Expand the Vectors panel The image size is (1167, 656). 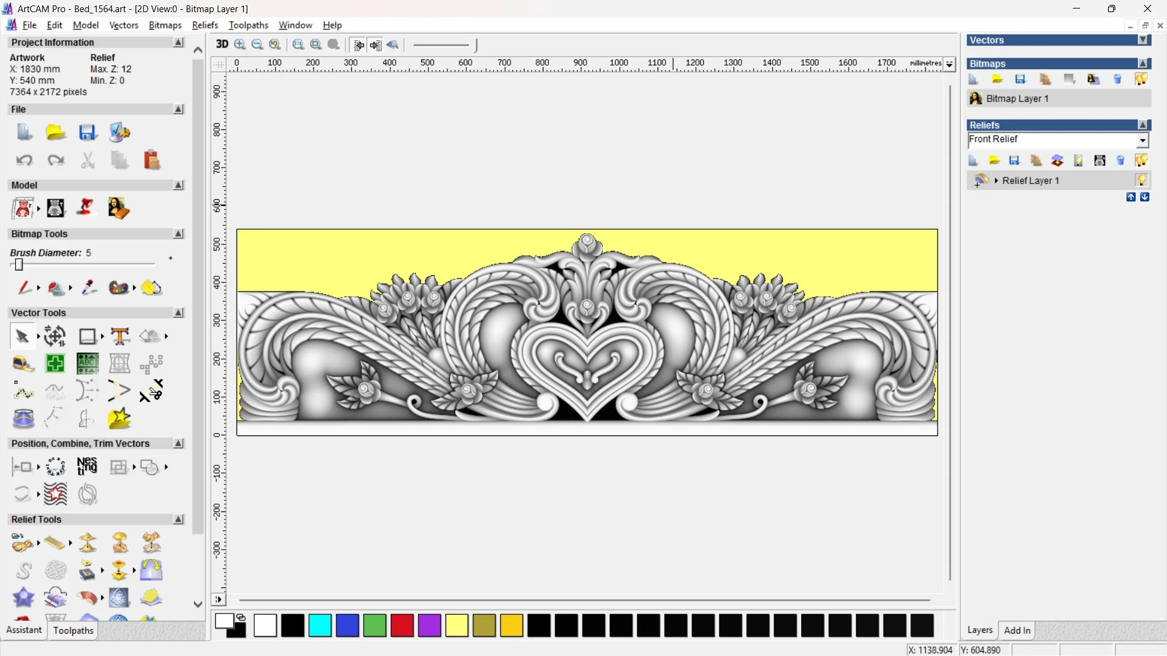pyautogui.click(x=1143, y=40)
